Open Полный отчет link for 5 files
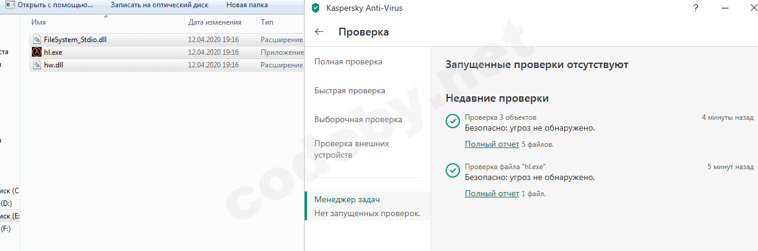 (x=492, y=144)
